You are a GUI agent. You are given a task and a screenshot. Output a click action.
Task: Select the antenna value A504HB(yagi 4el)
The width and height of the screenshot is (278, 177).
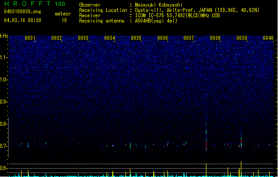tap(156, 21)
